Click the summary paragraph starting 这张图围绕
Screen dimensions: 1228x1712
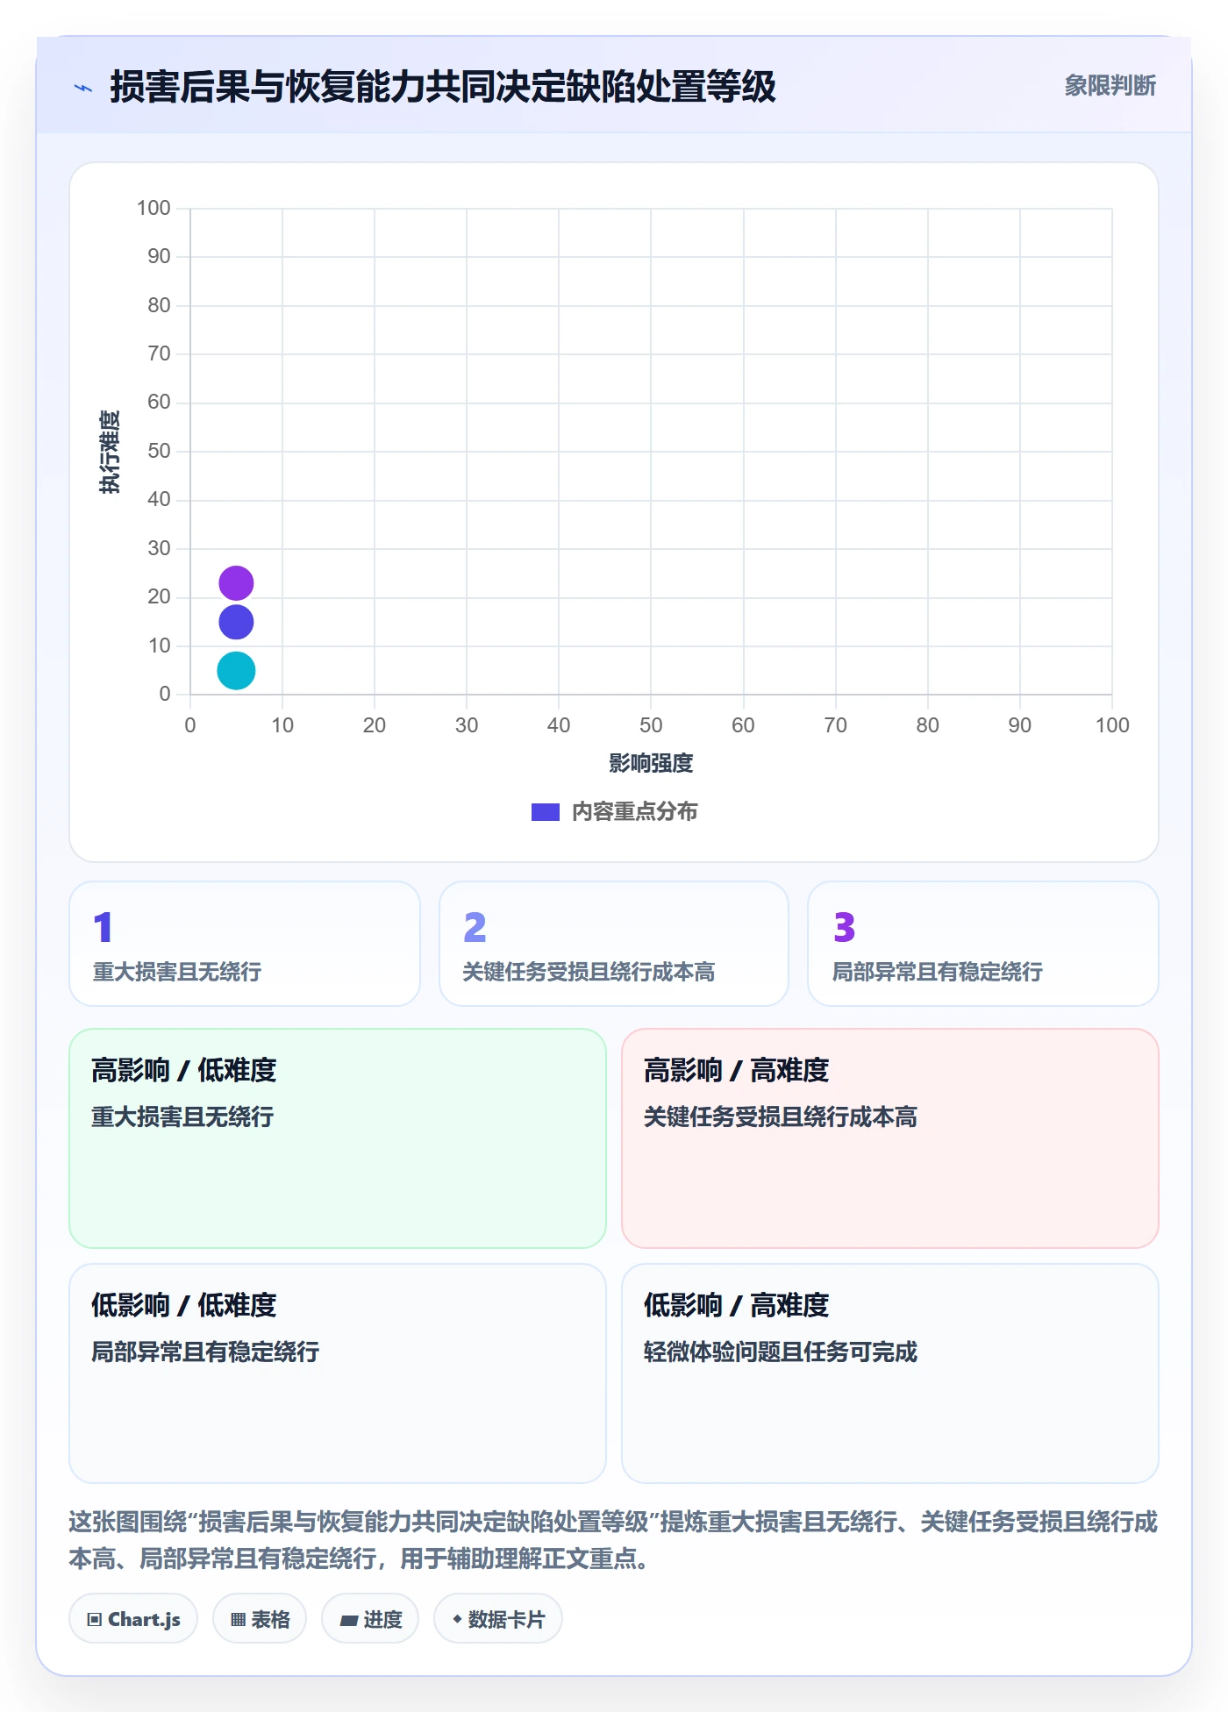[x=613, y=1540]
